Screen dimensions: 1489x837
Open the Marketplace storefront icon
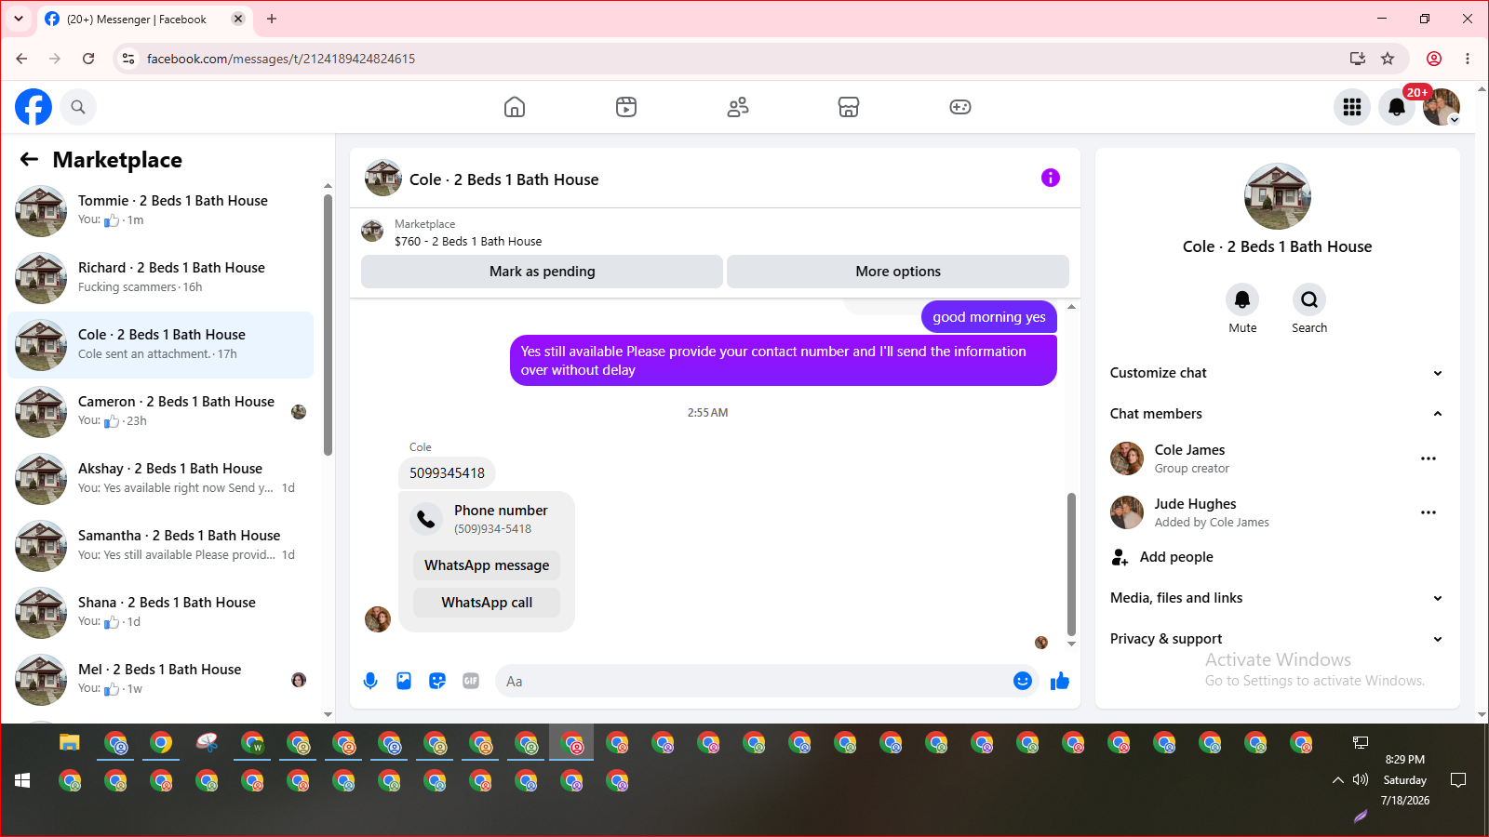pyautogui.click(x=849, y=107)
